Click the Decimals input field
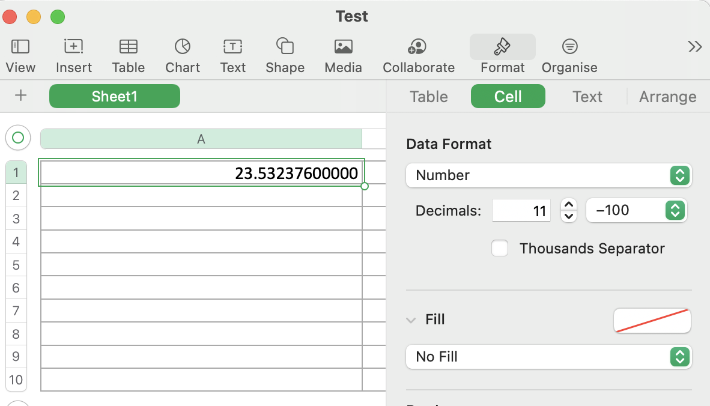The image size is (710, 406). tap(521, 210)
